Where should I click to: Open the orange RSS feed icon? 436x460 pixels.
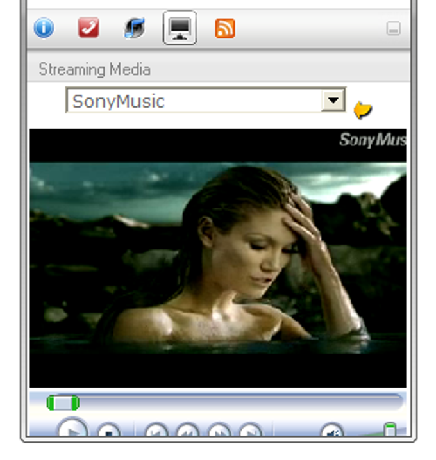coord(225,28)
